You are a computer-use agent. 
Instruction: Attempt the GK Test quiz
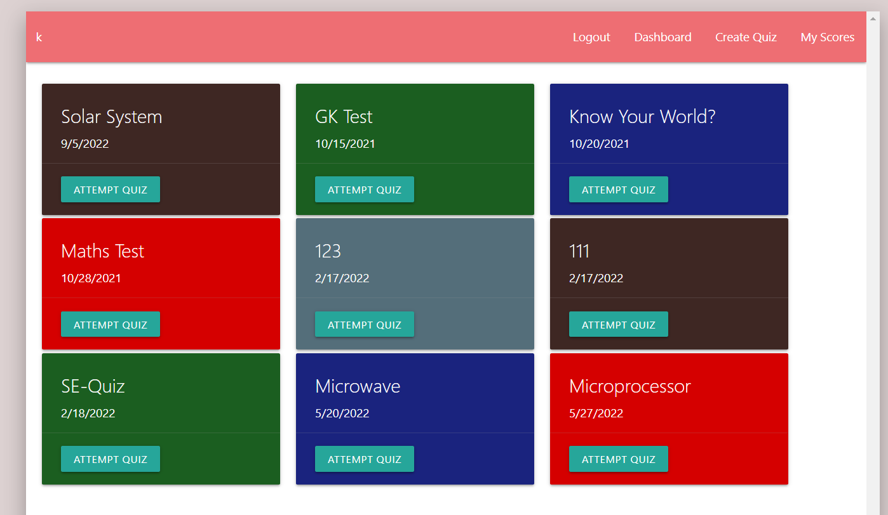(365, 190)
